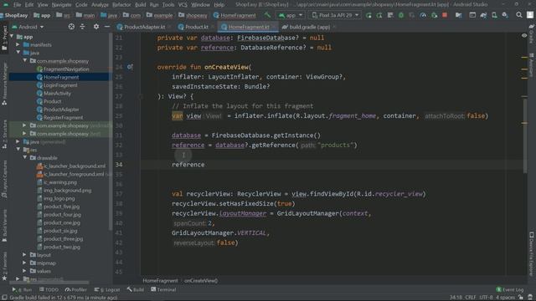Toggle the Device File Explorer stripe button
Screen dimensions: 536x301
point(532,253)
